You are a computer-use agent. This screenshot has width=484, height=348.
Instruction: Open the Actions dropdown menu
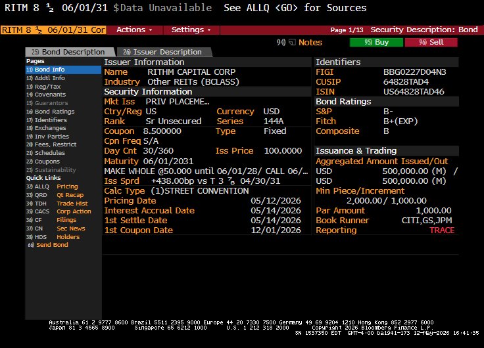point(134,30)
